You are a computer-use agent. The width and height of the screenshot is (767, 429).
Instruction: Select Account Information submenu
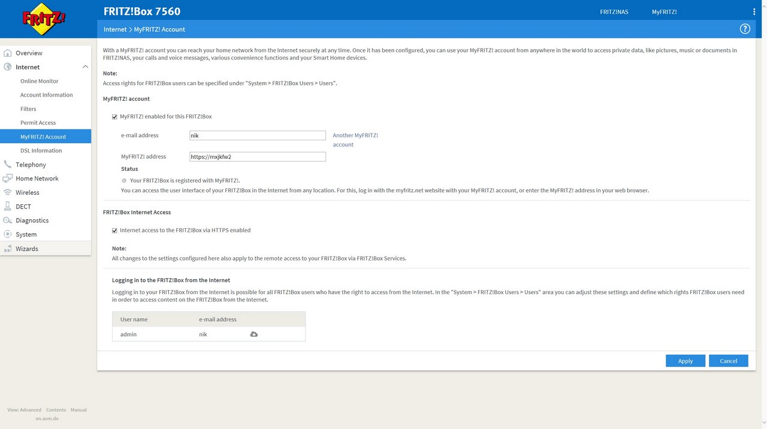[46, 95]
